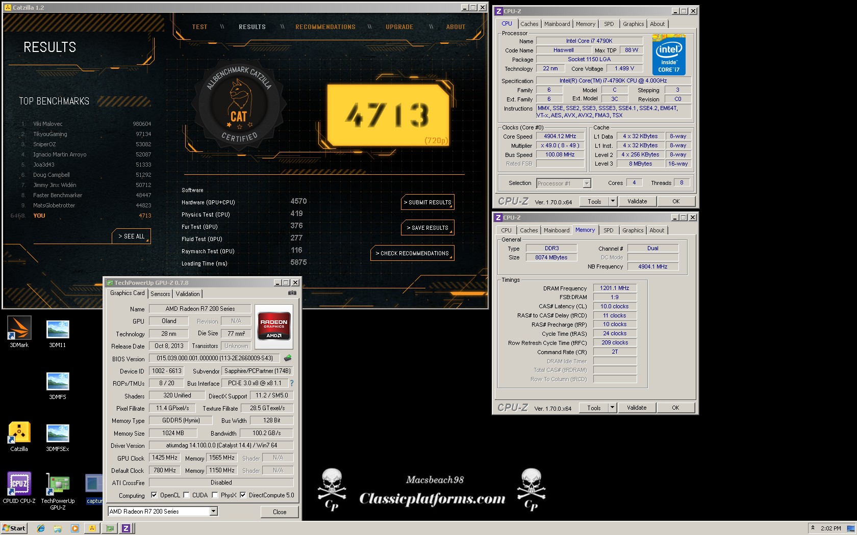The width and height of the screenshot is (857, 535).
Task: Switch to Validation tab in GPU-Z
Action: tap(188, 294)
